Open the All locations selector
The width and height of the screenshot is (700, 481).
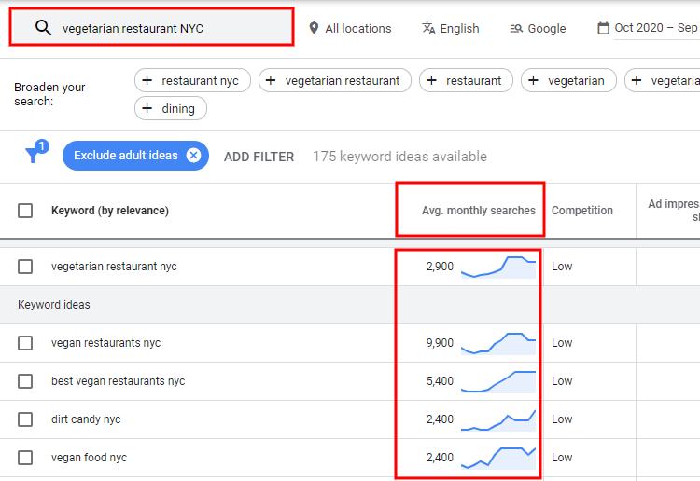350,29
